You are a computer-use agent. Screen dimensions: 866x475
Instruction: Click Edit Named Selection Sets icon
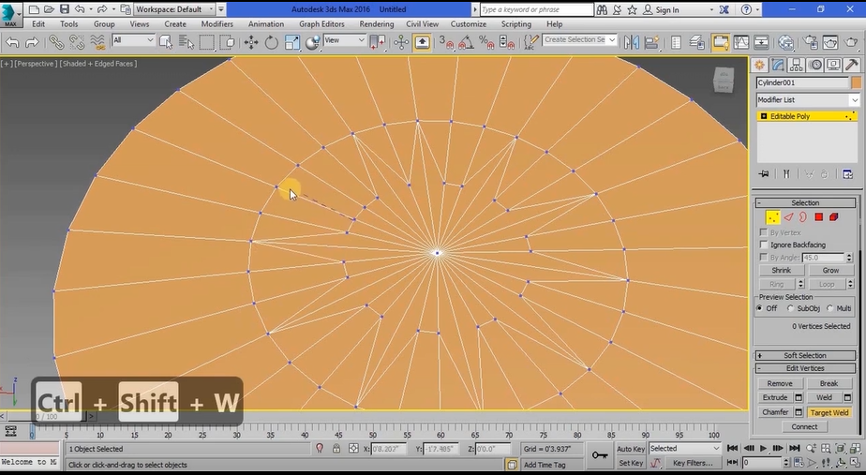(530, 42)
